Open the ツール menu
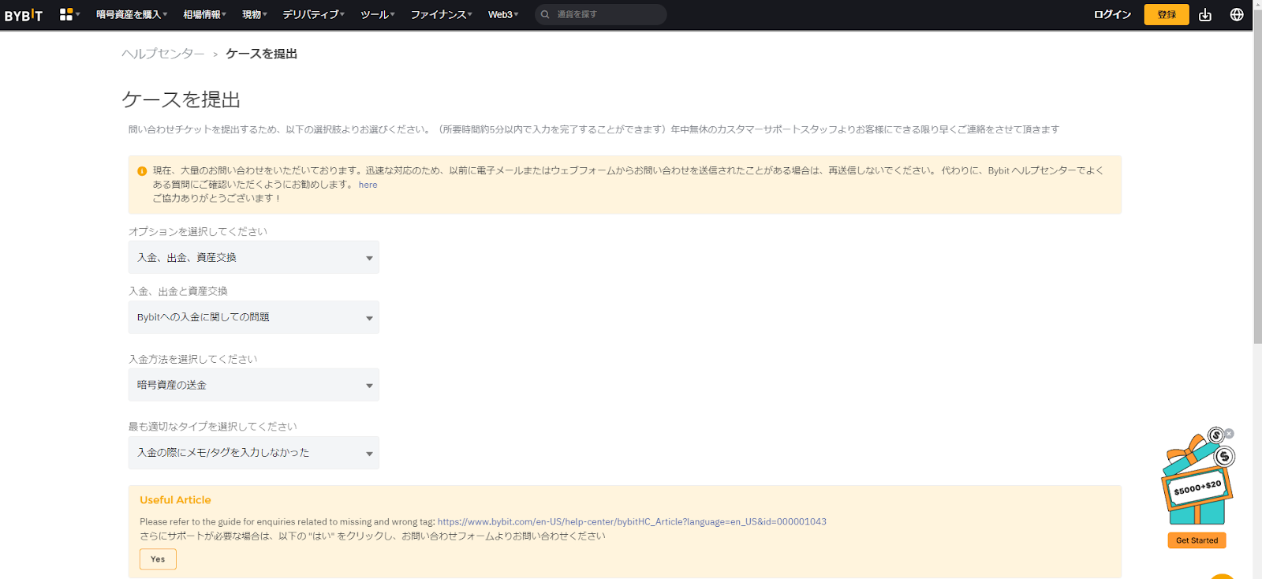This screenshot has height=579, width=1262. pyautogui.click(x=378, y=14)
